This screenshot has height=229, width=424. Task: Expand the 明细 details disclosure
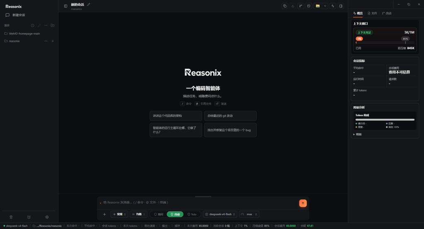pos(357,134)
